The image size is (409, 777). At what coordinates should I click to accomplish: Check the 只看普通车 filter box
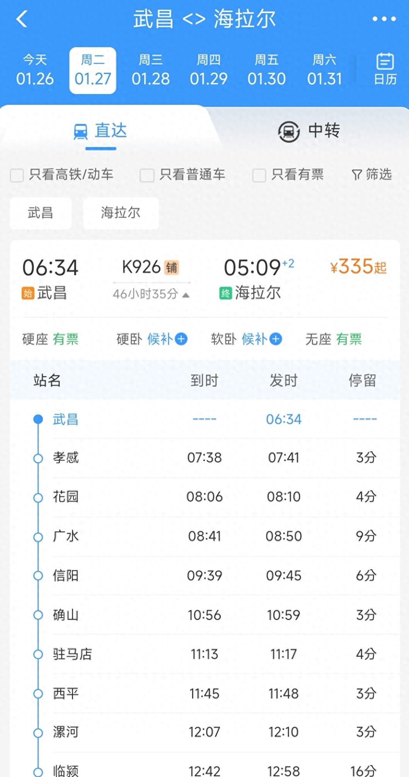click(147, 175)
